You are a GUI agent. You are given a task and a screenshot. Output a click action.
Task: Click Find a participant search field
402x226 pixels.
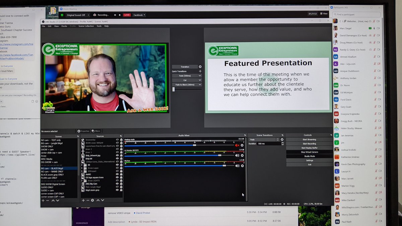[356, 14]
